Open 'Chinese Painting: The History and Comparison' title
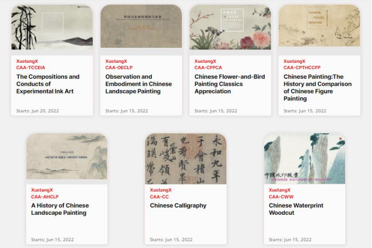372x248 pixels. coord(317,87)
